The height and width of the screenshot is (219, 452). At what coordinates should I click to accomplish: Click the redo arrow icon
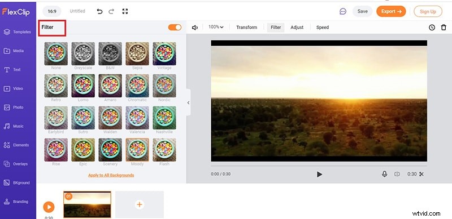click(x=111, y=11)
